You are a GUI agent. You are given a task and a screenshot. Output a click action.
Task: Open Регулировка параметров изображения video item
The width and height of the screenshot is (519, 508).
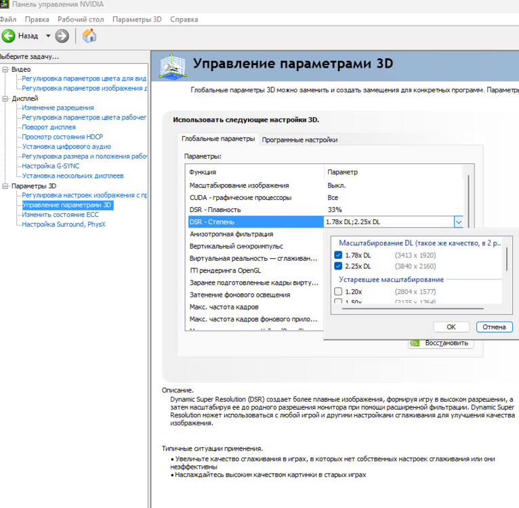[85, 88]
